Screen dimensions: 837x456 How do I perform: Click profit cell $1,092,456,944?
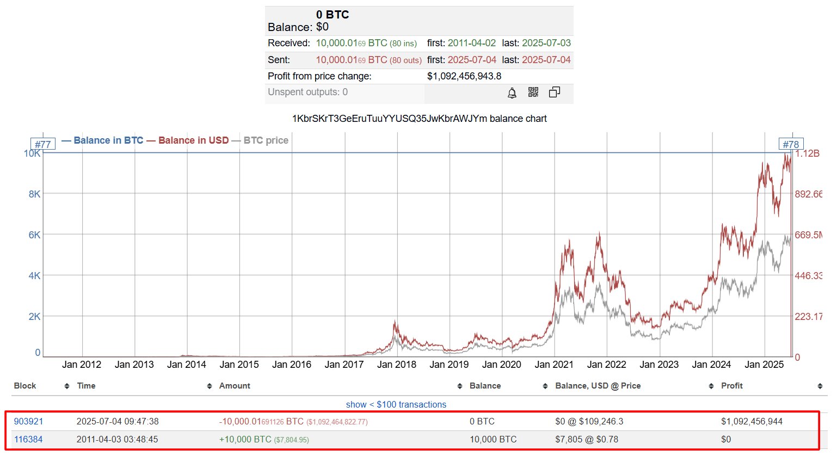(x=752, y=422)
